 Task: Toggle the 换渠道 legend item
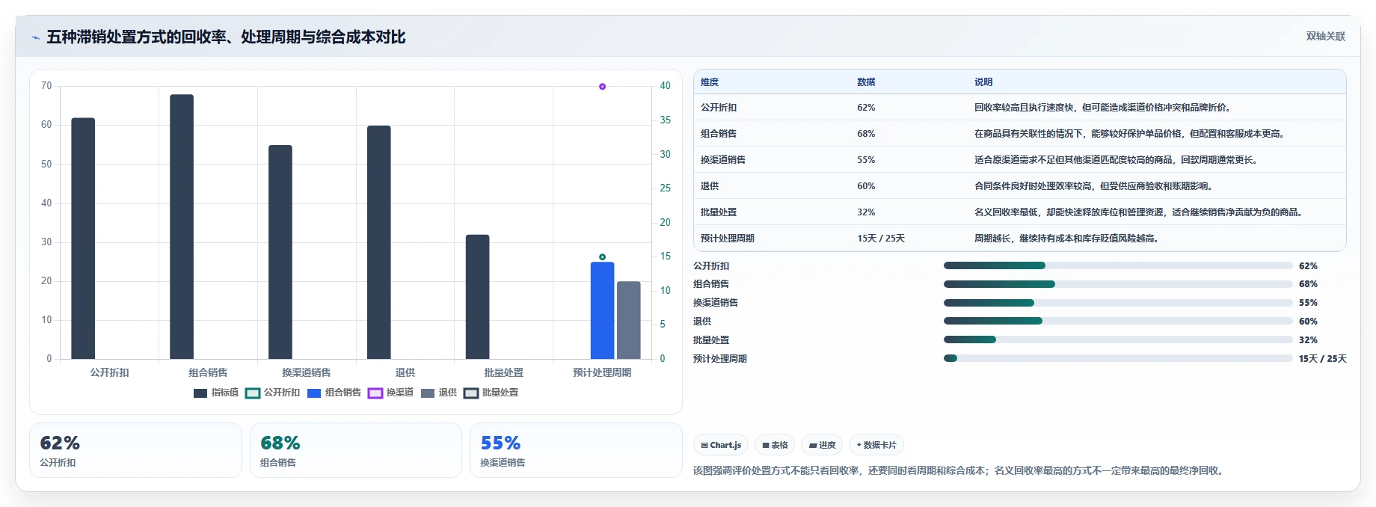(x=391, y=393)
